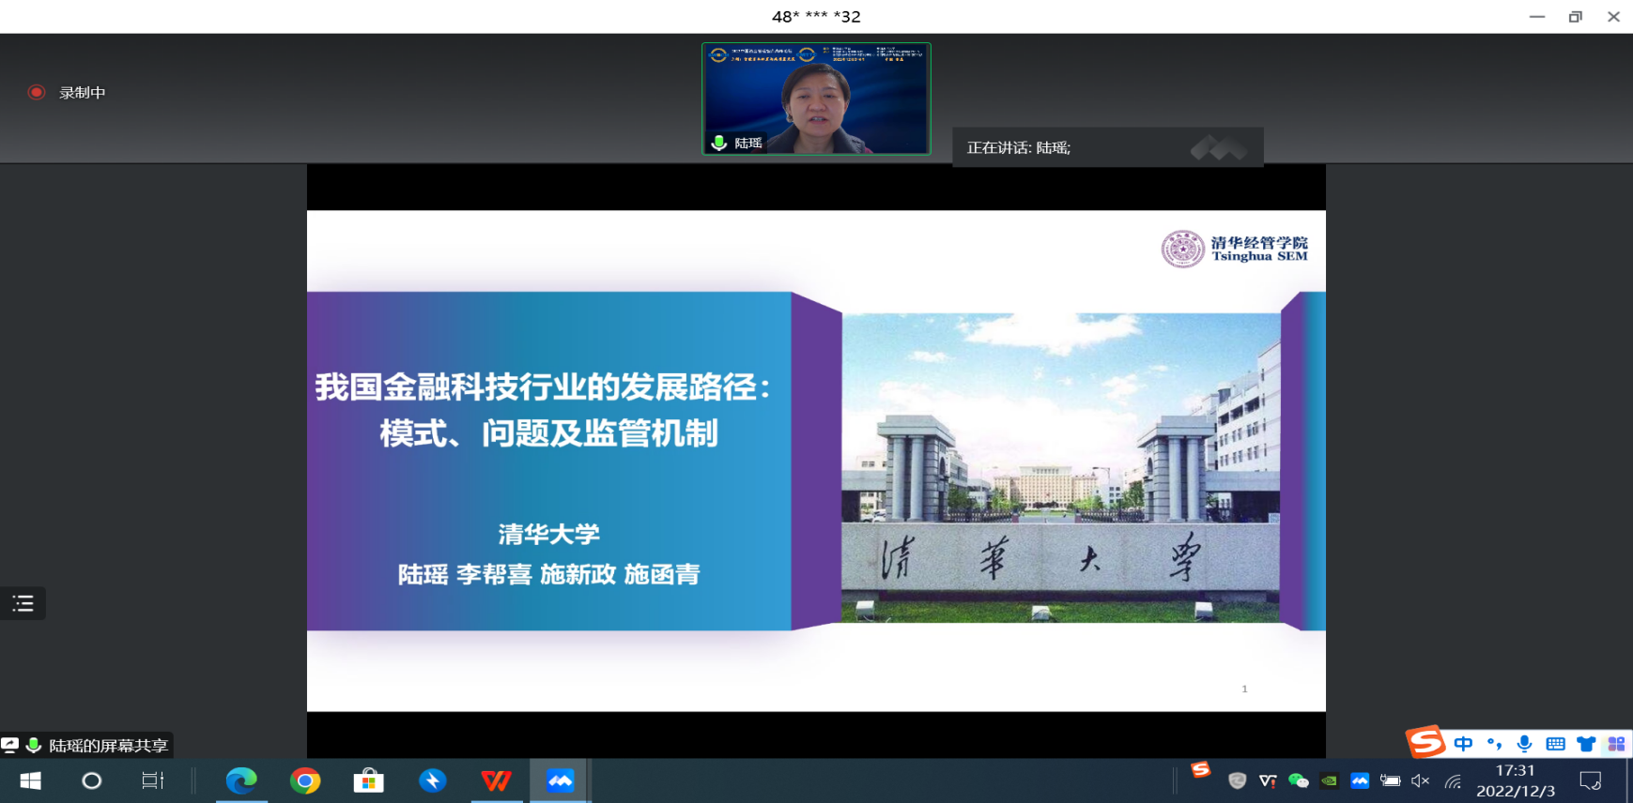The height and width of the screenshot is (803, 1633).
Task: Open soft keyboard from Sogou IME bar
Action: pos(1555,744)
